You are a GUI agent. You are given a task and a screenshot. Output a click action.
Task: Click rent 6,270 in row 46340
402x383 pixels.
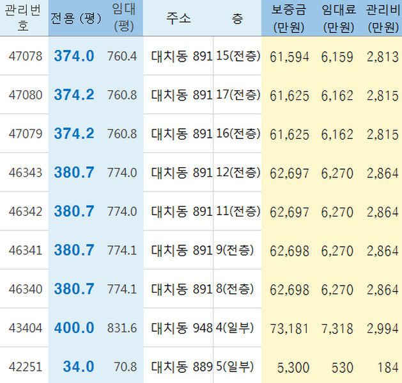[x=337, y=290]
